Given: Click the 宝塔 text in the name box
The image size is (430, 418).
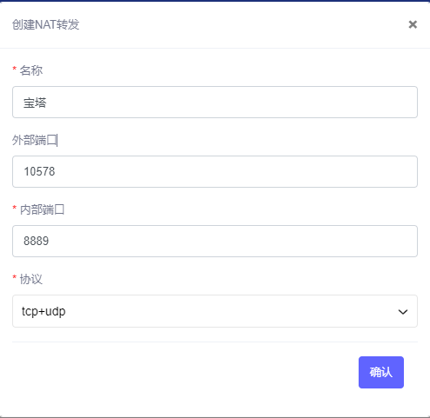Looking at the screenshot, I should (x=35, y=103).
